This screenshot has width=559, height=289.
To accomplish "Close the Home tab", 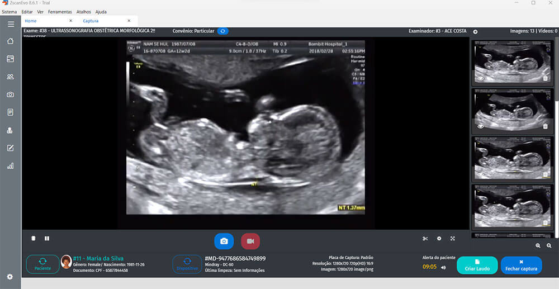I will click(x=70, y=21).
